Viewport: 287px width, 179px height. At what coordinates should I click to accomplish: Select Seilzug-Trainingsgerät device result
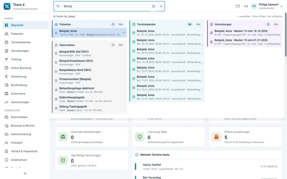[x=90, y=108]
